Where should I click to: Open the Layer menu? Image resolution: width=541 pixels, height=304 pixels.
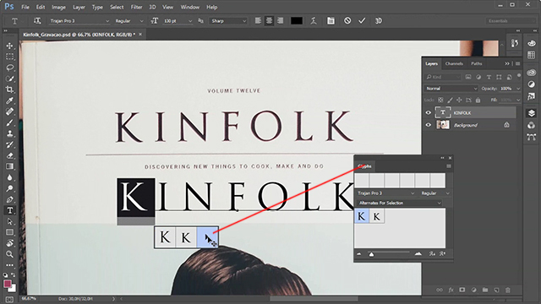click(79, 7)
